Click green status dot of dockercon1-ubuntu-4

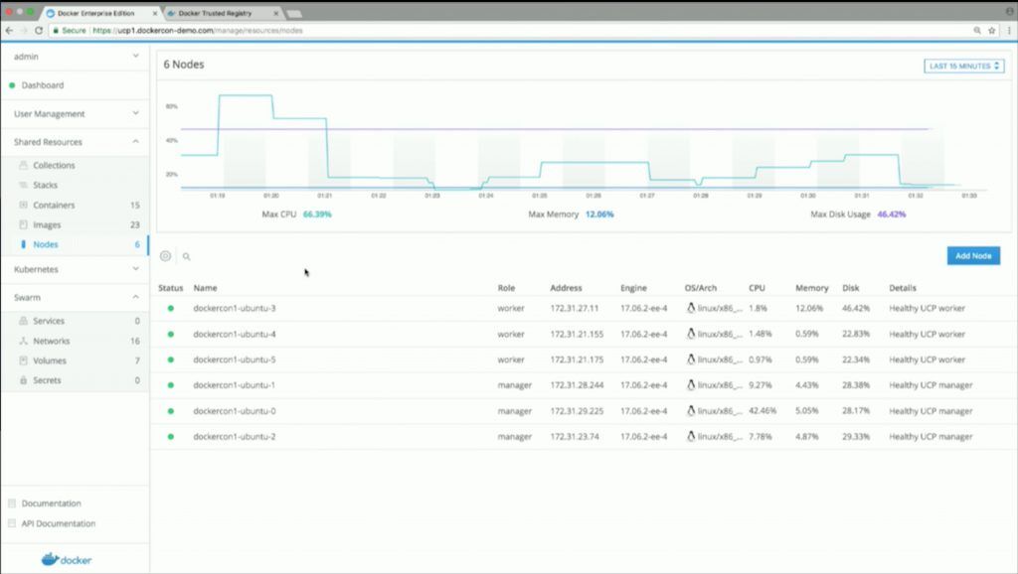[171, 334]
